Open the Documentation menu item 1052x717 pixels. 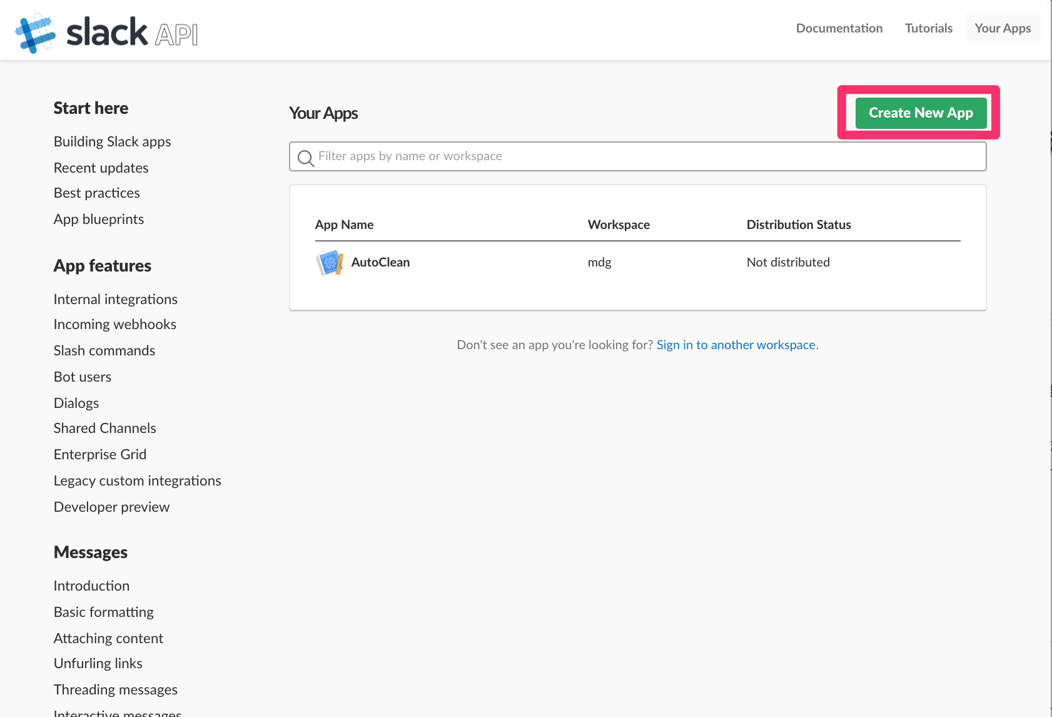pos(839,28)
